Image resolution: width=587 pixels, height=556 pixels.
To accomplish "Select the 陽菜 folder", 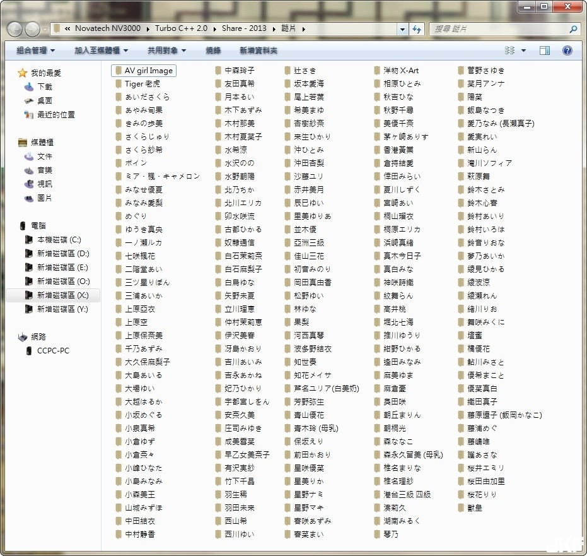I will [470, 97].
